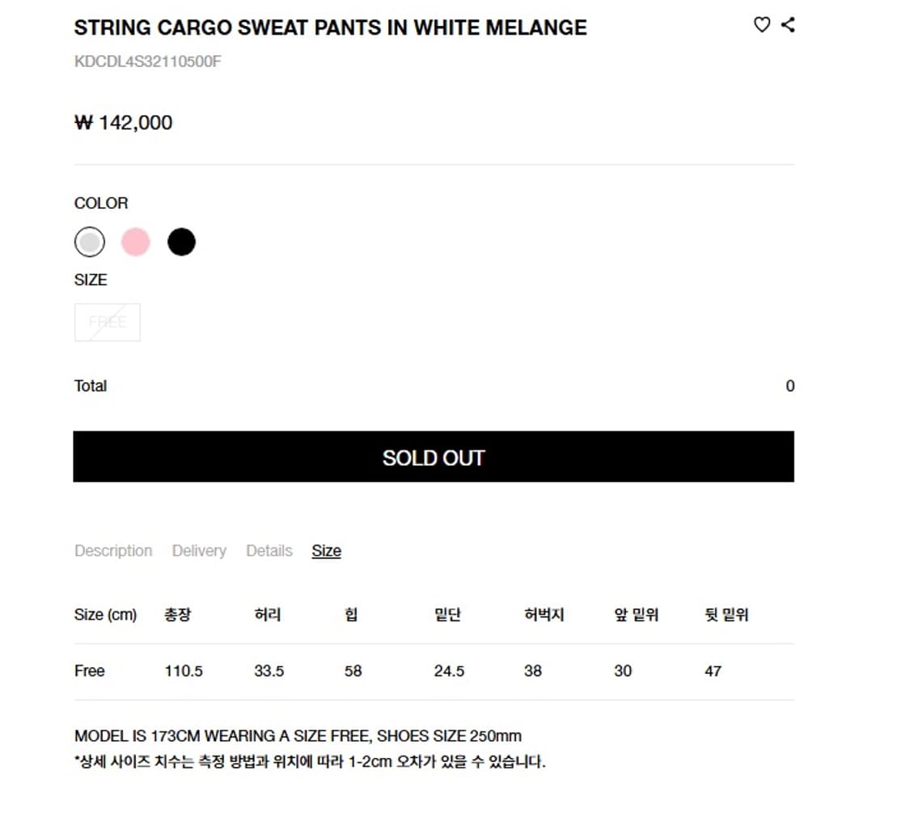The image size is (910, 813).
Task: Choose the pink color swatch
Action: [136, 242]
